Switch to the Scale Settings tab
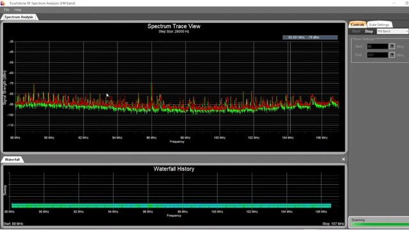 [379, 24]
